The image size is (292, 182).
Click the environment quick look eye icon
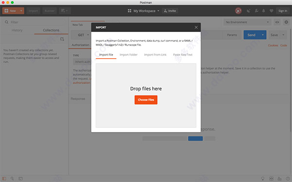[277, 22]
